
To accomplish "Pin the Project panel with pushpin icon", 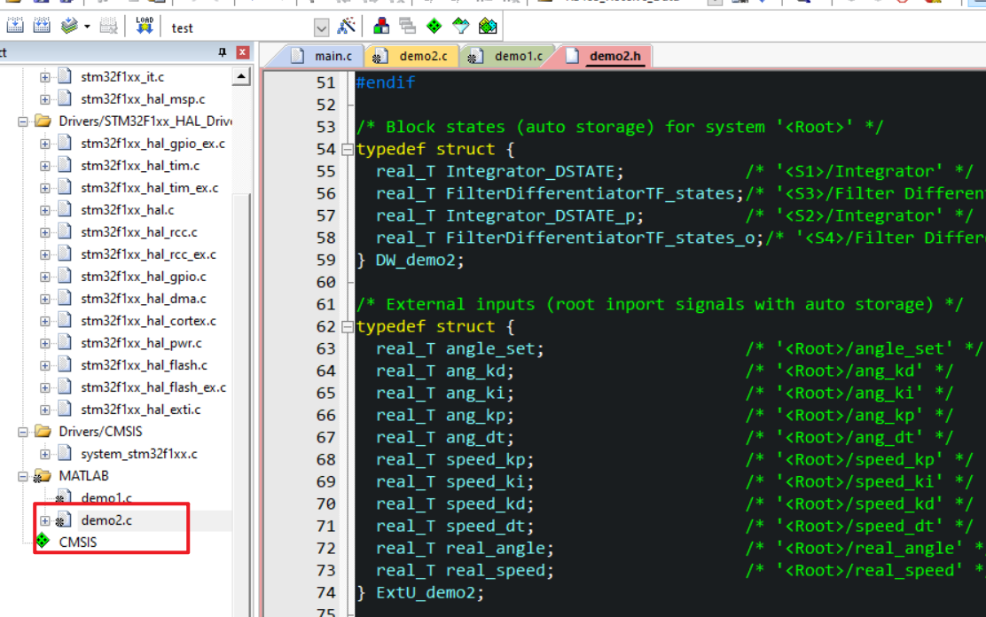I will point(222,52).
